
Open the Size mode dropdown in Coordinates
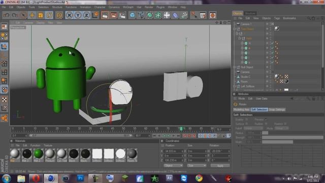[x=197, y=166]
